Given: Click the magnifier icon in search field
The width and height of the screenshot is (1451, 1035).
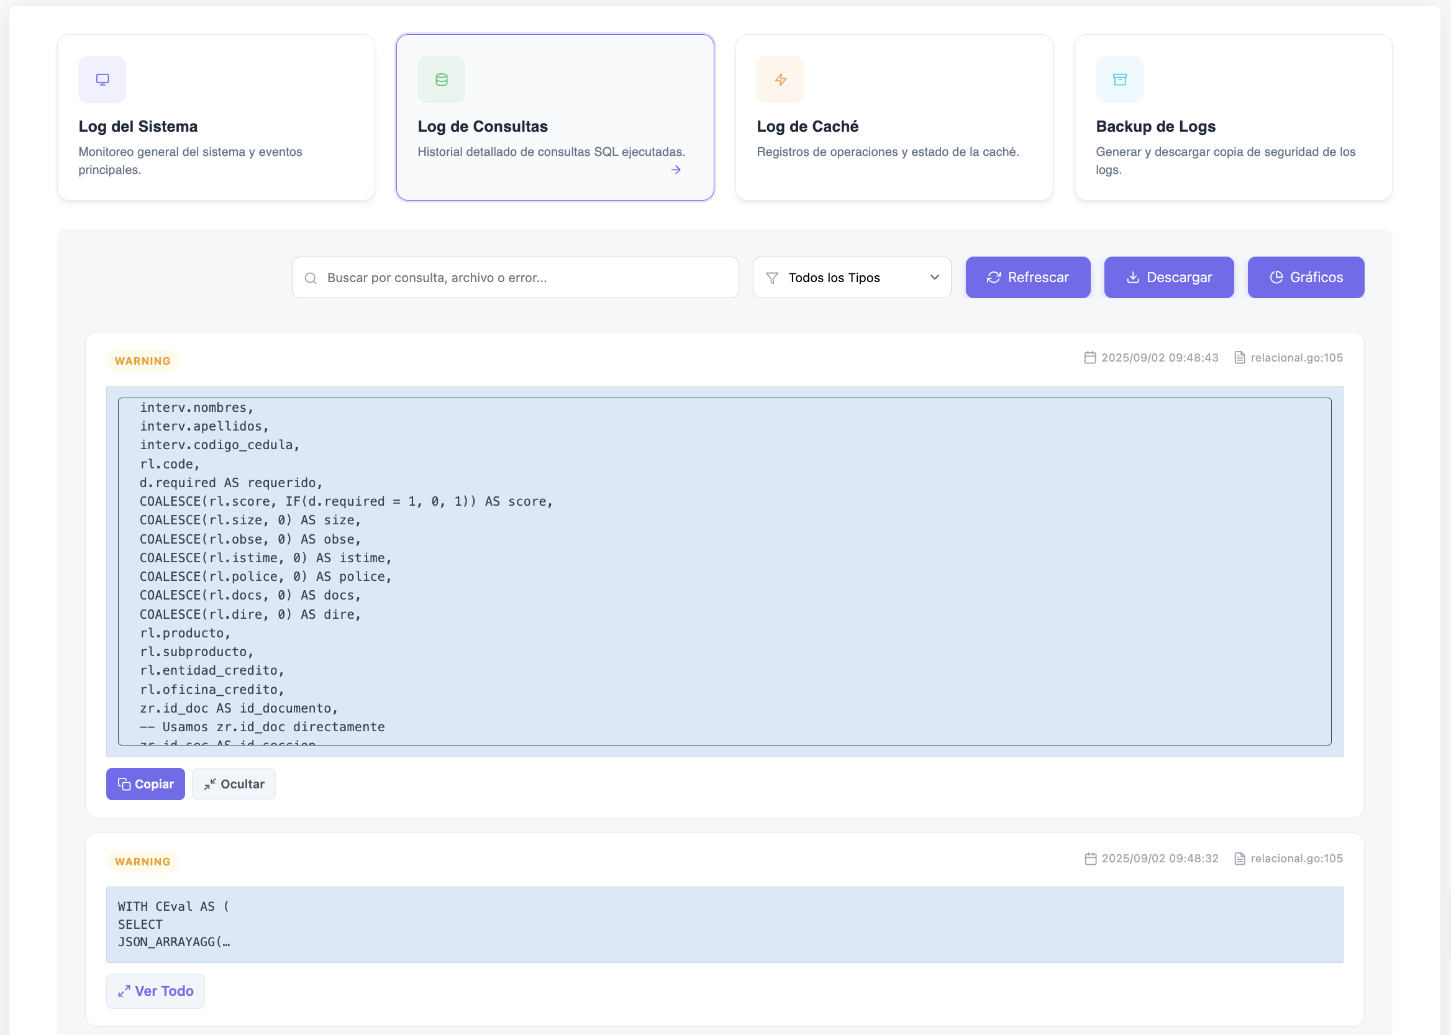Looking at the screenshot, I should coord(311,278).
